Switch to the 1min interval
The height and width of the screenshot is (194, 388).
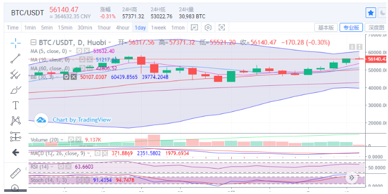point(30,28)
